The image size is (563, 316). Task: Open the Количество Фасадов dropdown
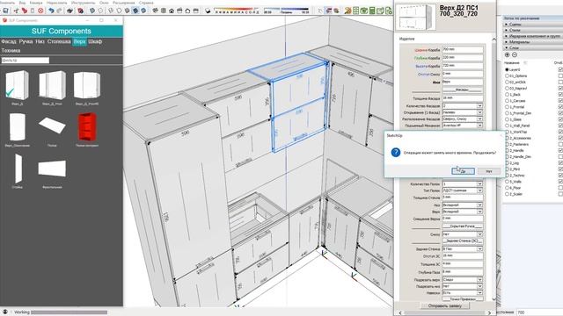[x=479, y=105]
